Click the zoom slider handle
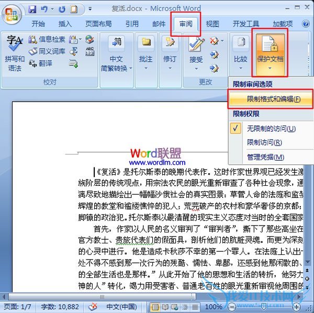Viewport: 314px width, 313px height. pyautogui.click(x=264, y=307)
